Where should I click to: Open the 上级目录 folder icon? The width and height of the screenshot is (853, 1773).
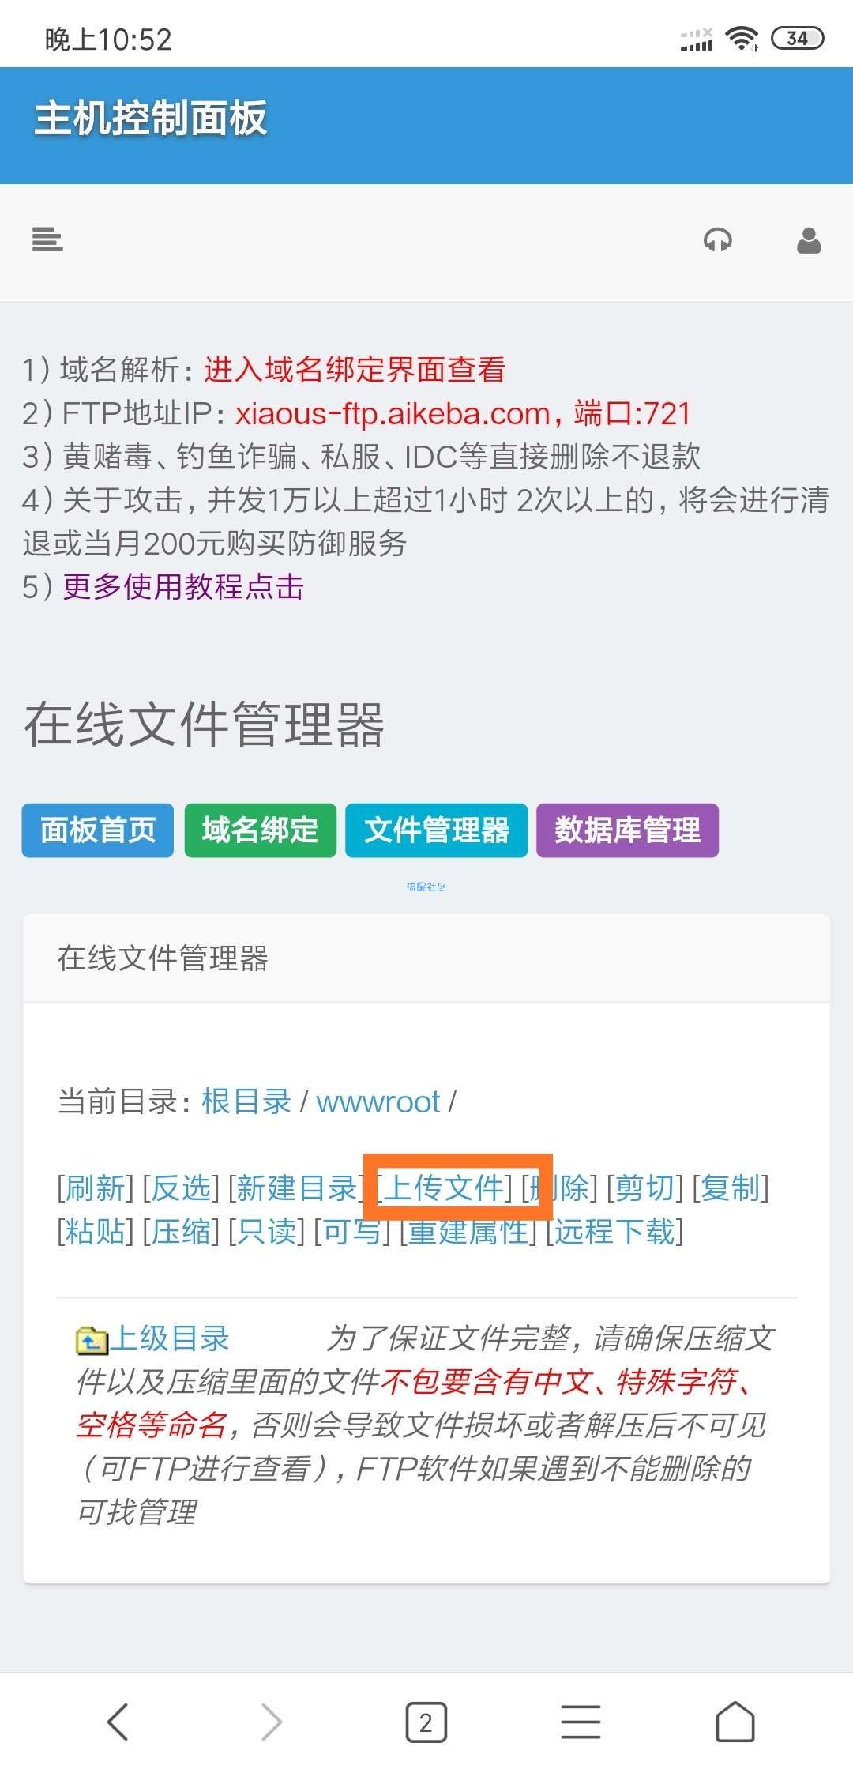point(92,1340)
